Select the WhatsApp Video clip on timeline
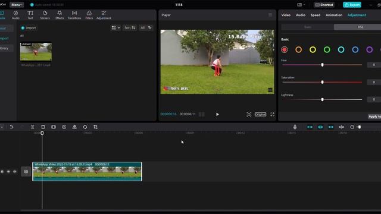Screen dimensions: 381x214 88,172
